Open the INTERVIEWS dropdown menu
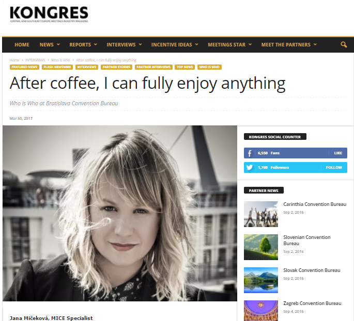The image size is (354, 321). coord(124,44)
